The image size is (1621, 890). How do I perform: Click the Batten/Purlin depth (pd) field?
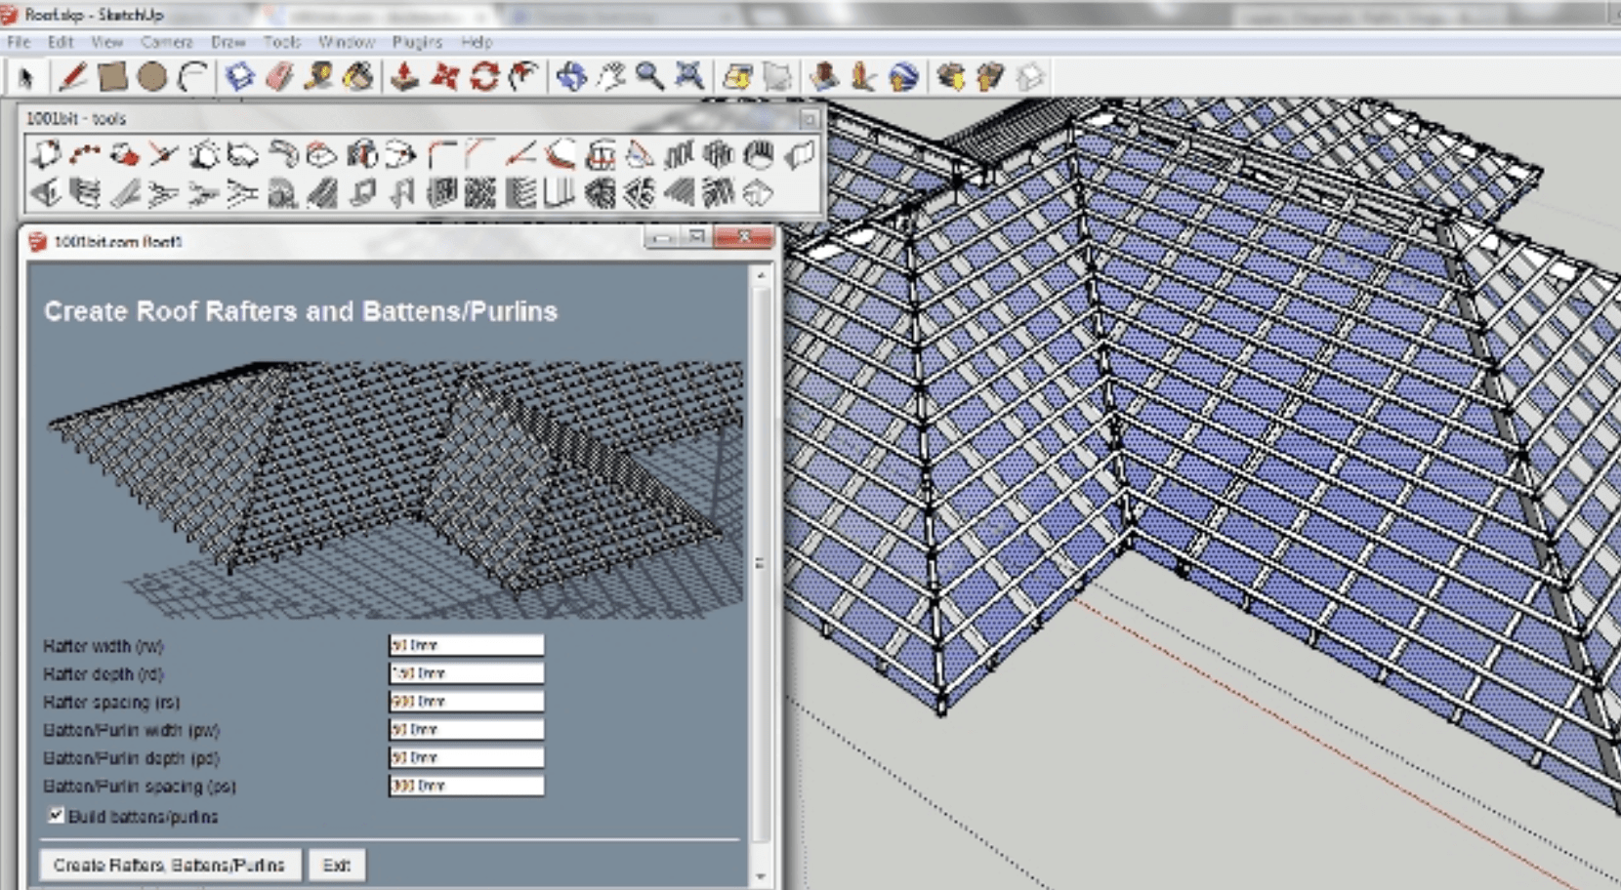point(466,757)
